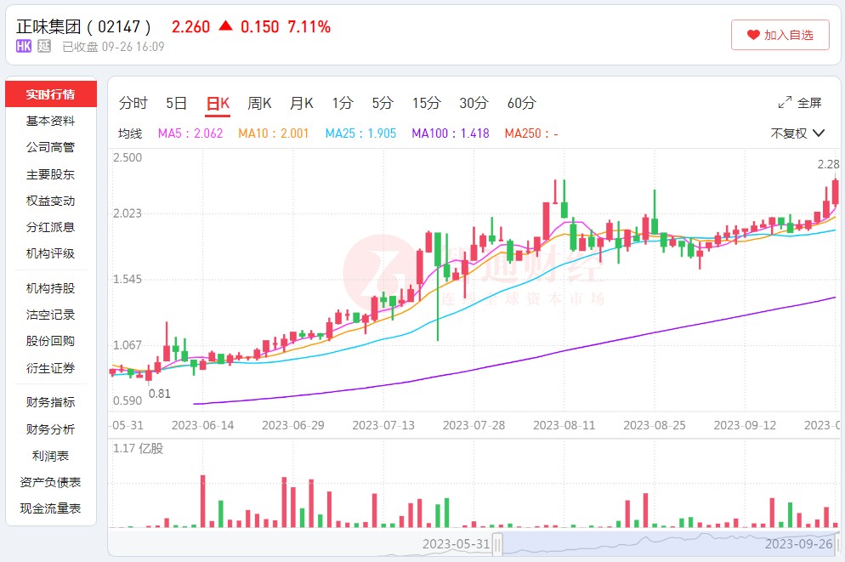
Task: Click the heart icon to add to watchlist
Action: pyautogui.click(x=752, y=35)
